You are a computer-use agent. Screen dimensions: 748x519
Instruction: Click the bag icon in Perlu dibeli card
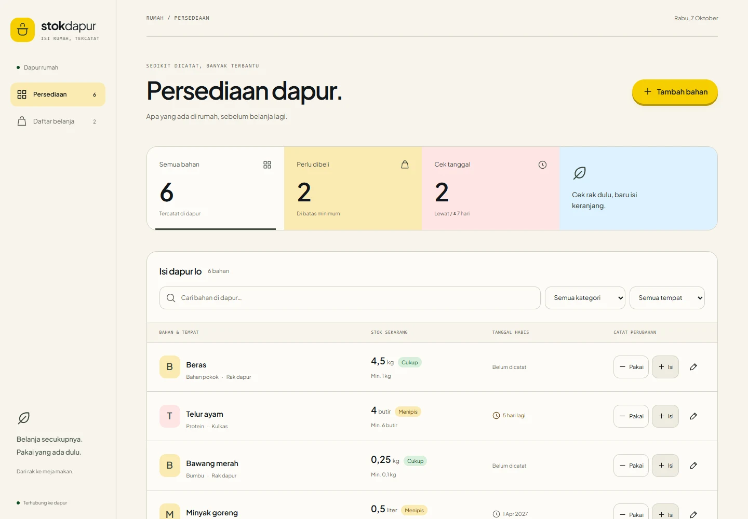405,165
